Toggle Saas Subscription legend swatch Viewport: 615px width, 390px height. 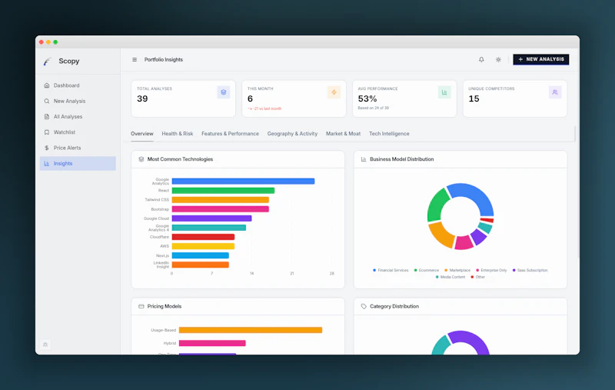pos(514,270)
